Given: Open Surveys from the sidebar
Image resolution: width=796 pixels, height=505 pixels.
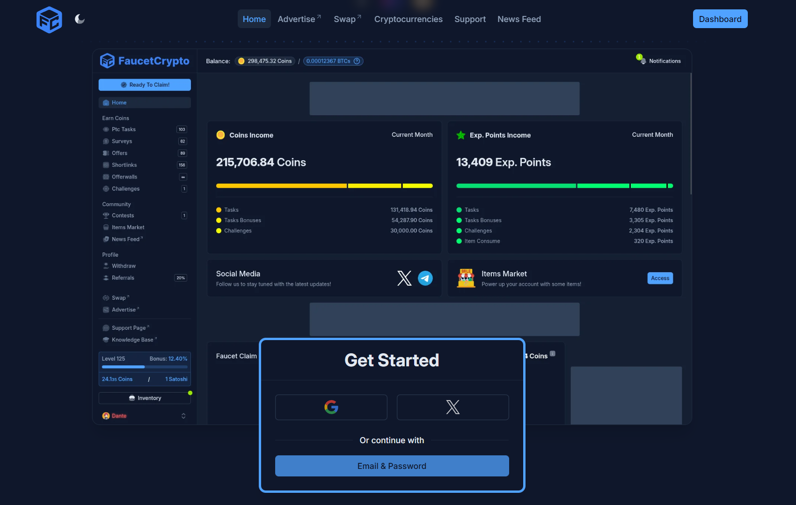Looking at the screenshot, I should (x=106, y=141).
